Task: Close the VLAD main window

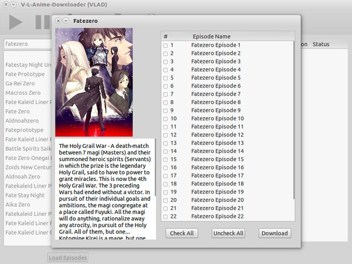Action: coord(6,4)
